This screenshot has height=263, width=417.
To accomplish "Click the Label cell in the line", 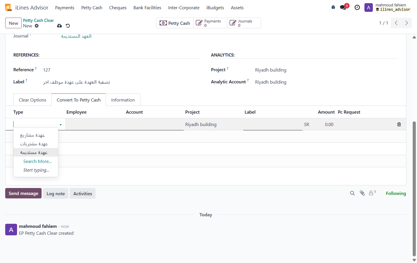I will point(273,124).
